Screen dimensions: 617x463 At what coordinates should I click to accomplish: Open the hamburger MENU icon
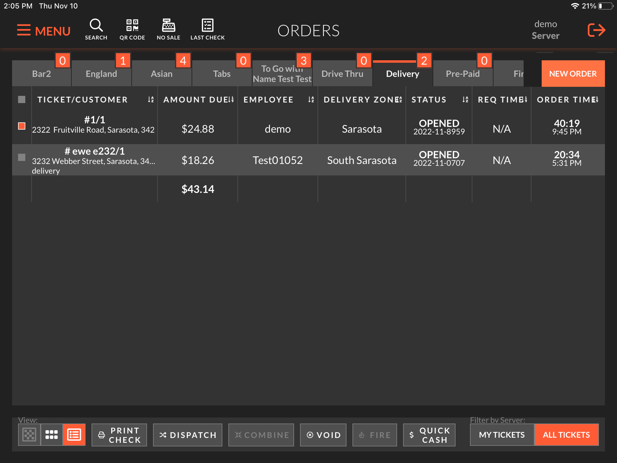click(24, 30)
